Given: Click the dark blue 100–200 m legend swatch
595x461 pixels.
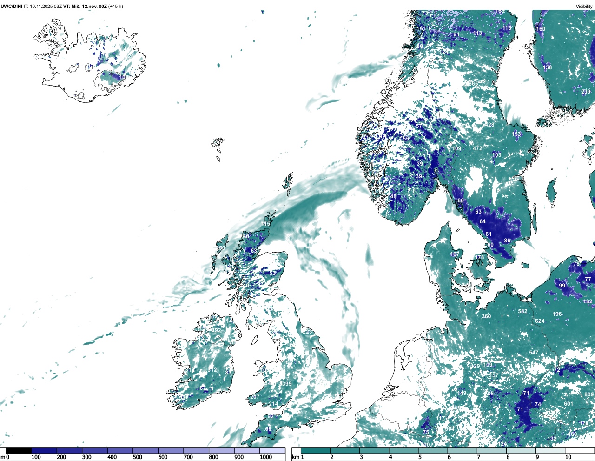Looking at the screenshot, I should pos(44,451).
